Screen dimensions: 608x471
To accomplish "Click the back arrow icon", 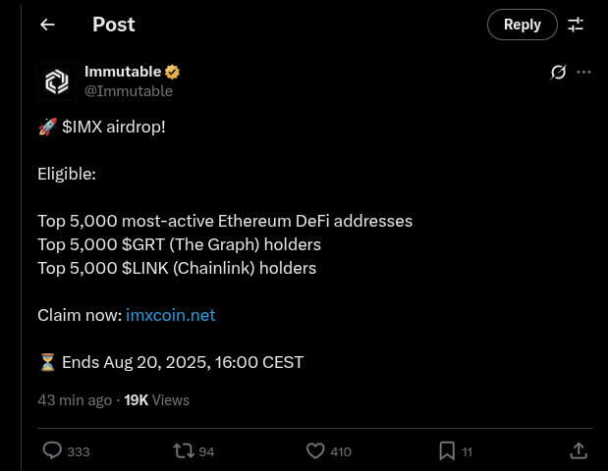I will (47, 25).
